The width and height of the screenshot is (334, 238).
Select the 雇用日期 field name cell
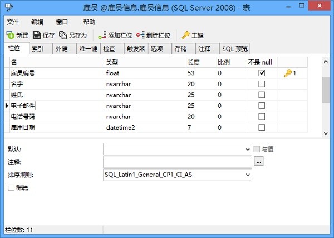pos(57,127)
